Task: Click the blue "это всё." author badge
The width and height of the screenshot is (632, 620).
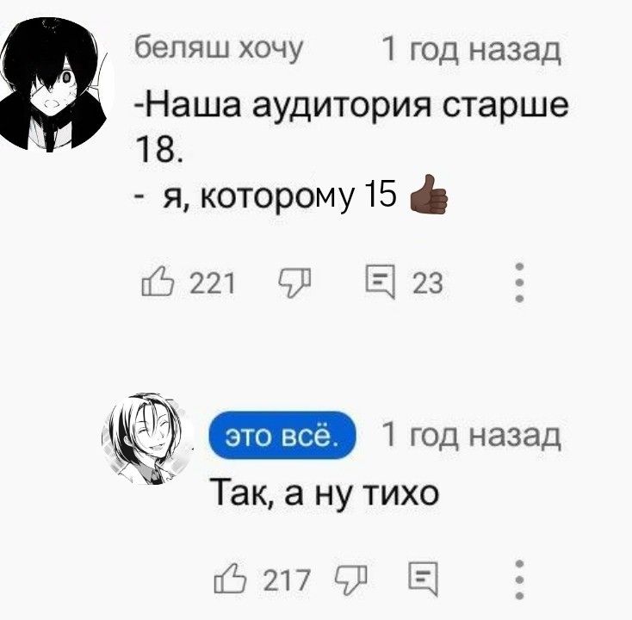Action: [282, 436]
